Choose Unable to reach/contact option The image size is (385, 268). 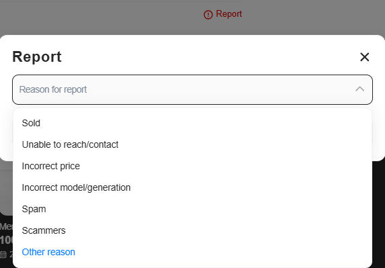coord(192,144)
